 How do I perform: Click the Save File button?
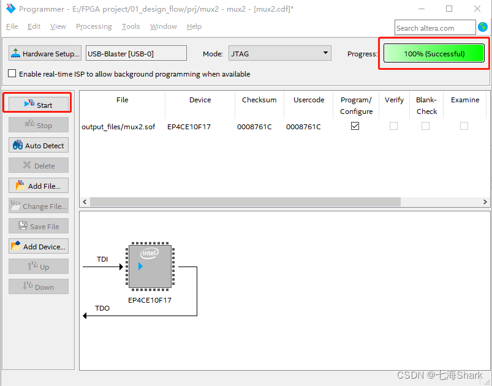point(38,226)
